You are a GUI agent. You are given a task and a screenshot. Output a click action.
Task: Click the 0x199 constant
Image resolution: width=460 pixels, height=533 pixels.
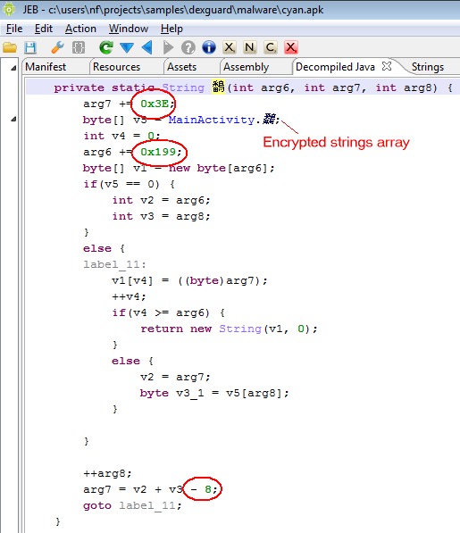pos(158,152)
